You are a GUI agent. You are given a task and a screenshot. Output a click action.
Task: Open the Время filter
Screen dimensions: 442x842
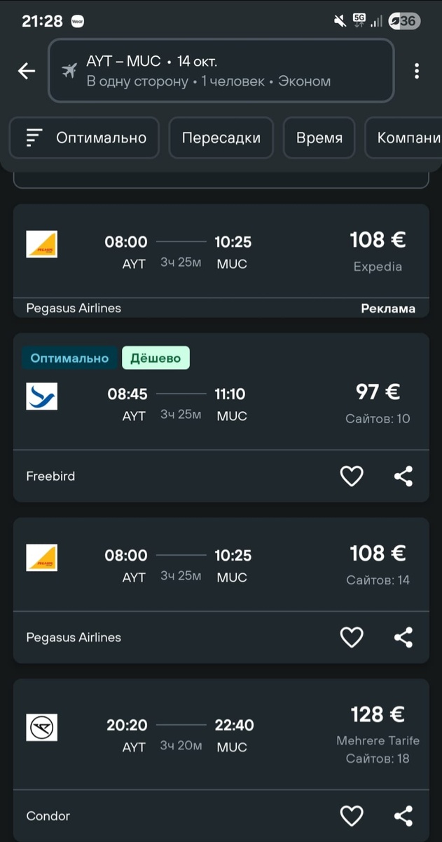pyautogui.click(x=319, y=138)
